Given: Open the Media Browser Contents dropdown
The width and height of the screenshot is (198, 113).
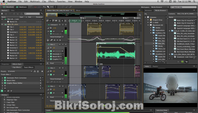Looking at the screenshot, I should pos(187,14).
